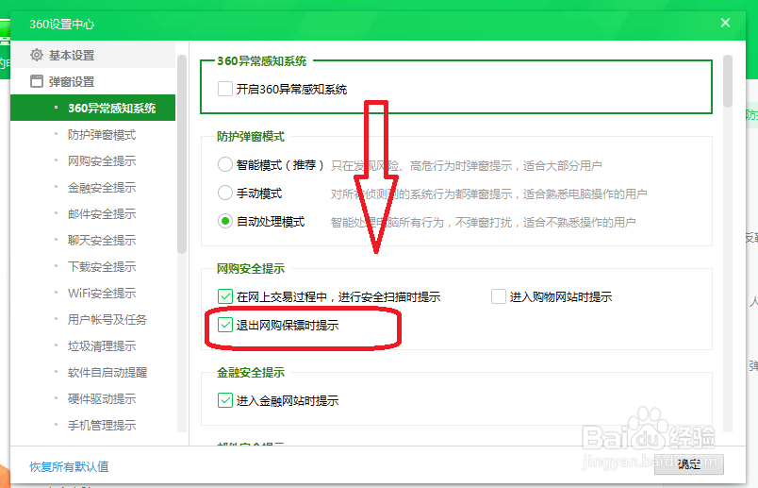Open 用户帐号及任务 sidebar item

pyautogui.click(x=107, y=320)
